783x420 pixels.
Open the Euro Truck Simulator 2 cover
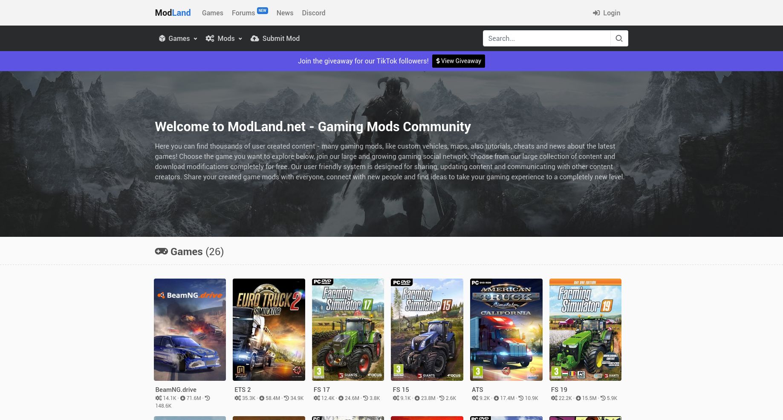pos(269,330)
